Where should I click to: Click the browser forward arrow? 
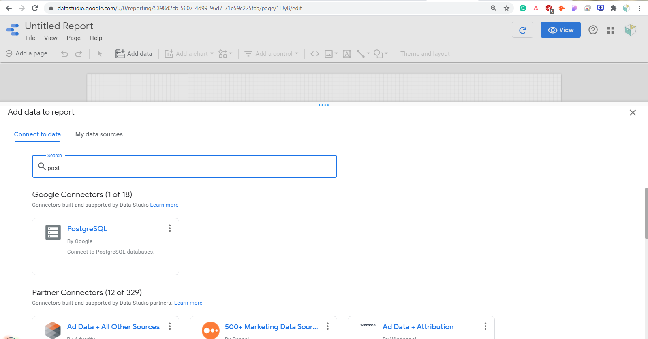click(x=22, y=8)
